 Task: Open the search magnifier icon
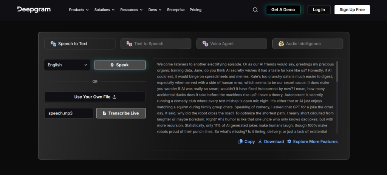coord(255,10)
